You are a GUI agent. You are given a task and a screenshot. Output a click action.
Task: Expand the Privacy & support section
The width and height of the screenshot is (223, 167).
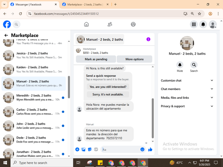(x=187, y=106)
